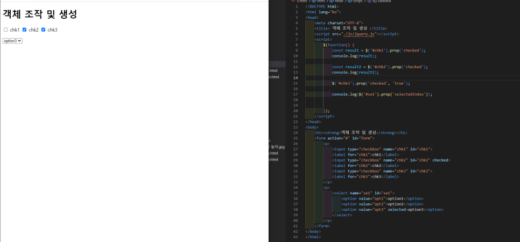This screenshot has width=520, height=242.
Task: Place cursor on the <!DOCTYPE html> line
Action: point(322,6)
